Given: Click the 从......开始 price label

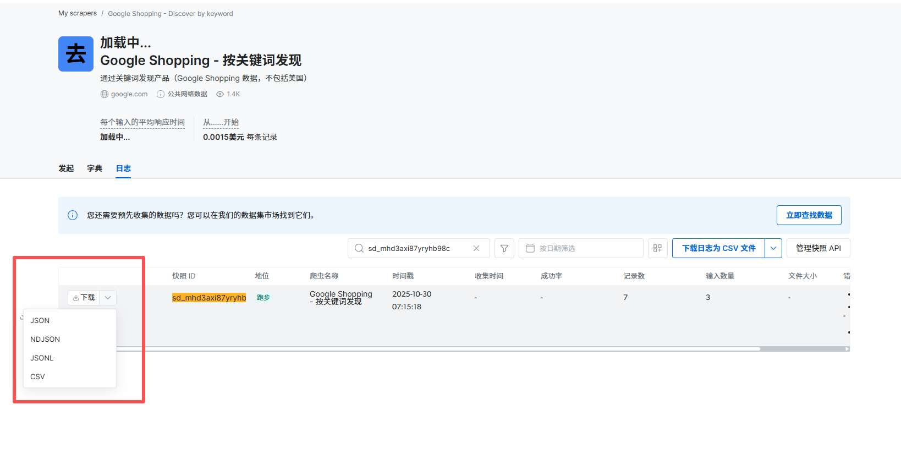Looking at the screenshot, I should [221, 122].
